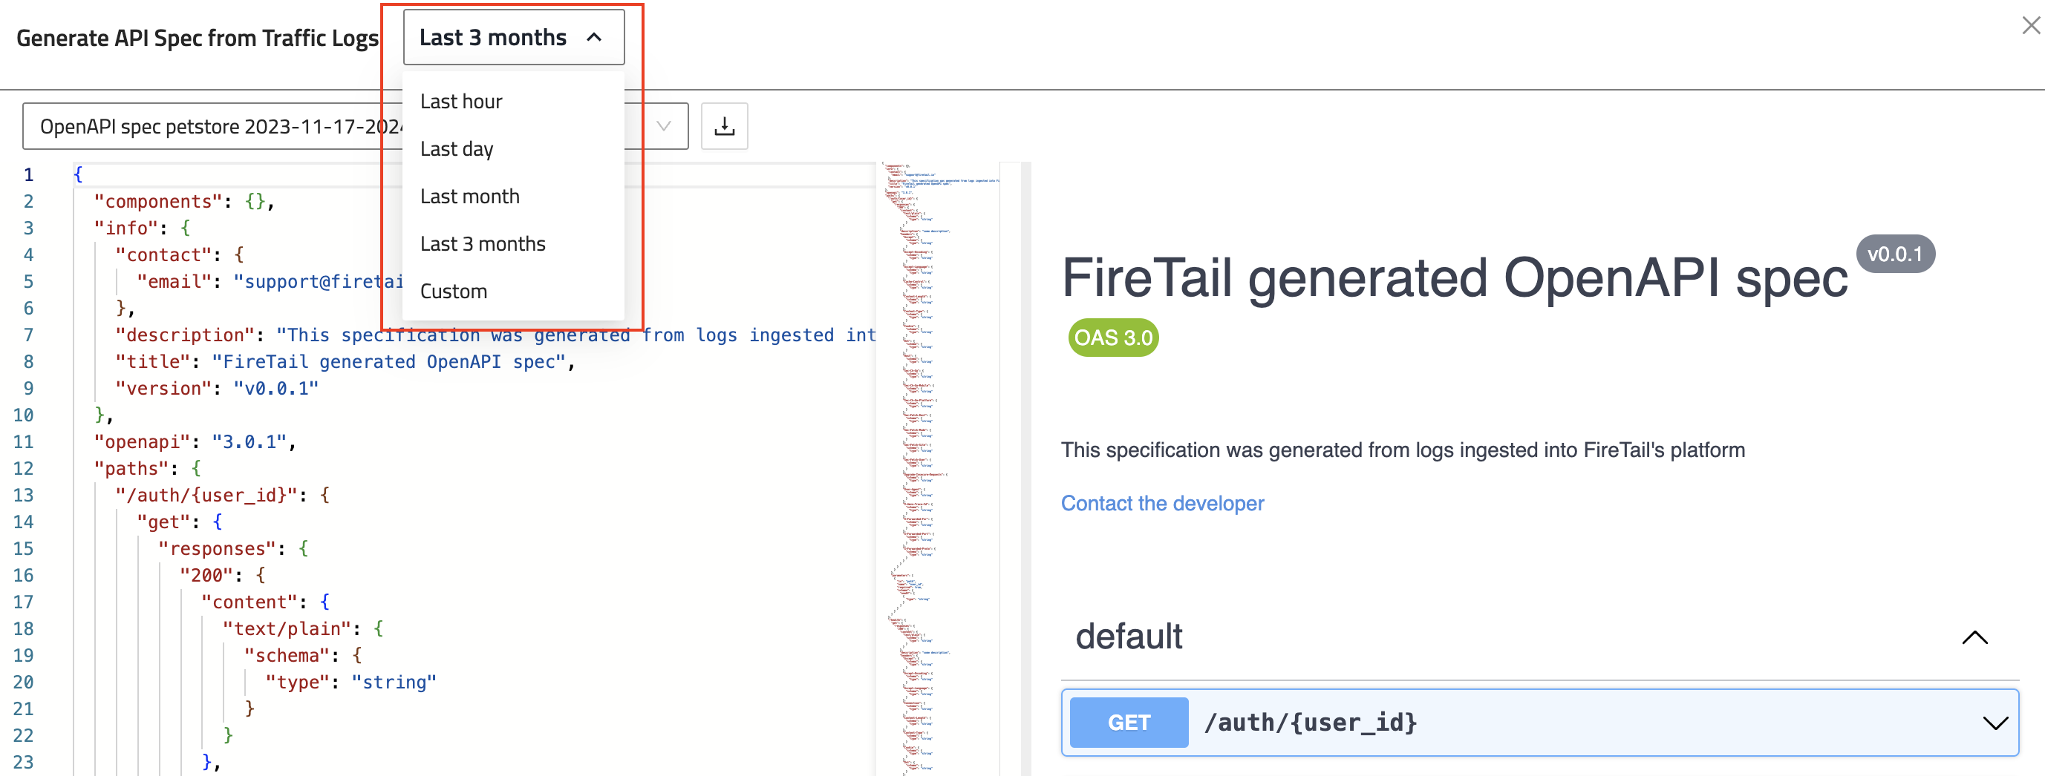Click line number 13 in editor gutter

click(x=24, y=496)
